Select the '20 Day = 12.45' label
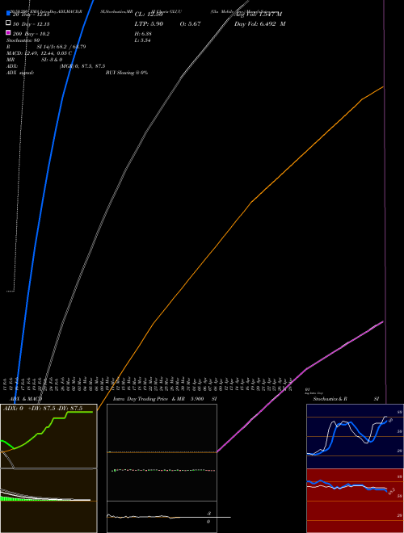Image resolution: width=404 pixels, height=533 pixels. [x=32, y=15]
